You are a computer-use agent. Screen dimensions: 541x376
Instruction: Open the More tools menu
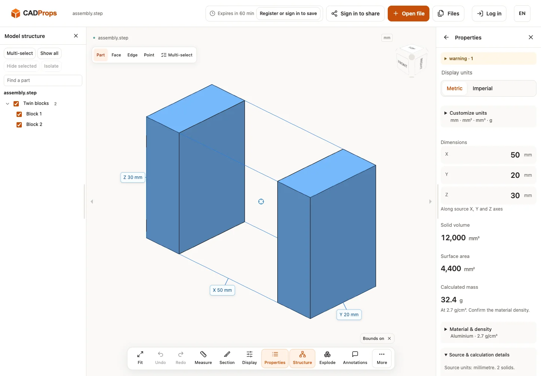382,358
